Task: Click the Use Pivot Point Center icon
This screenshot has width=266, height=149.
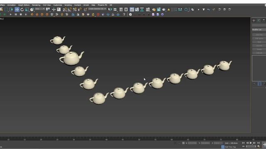Action: 48,10
